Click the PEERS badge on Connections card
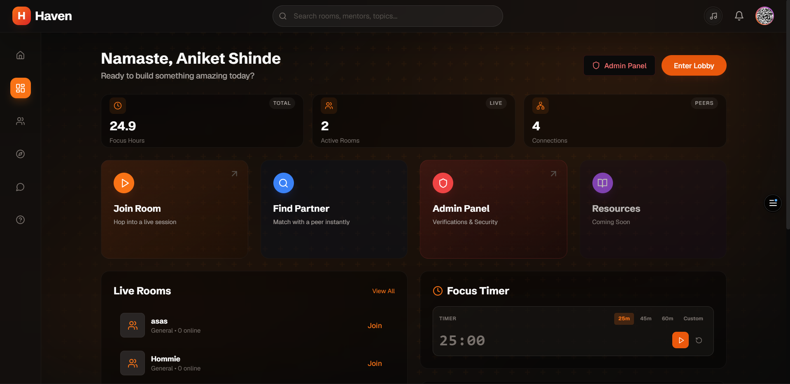The image size is (790, 384). (704, 103)
